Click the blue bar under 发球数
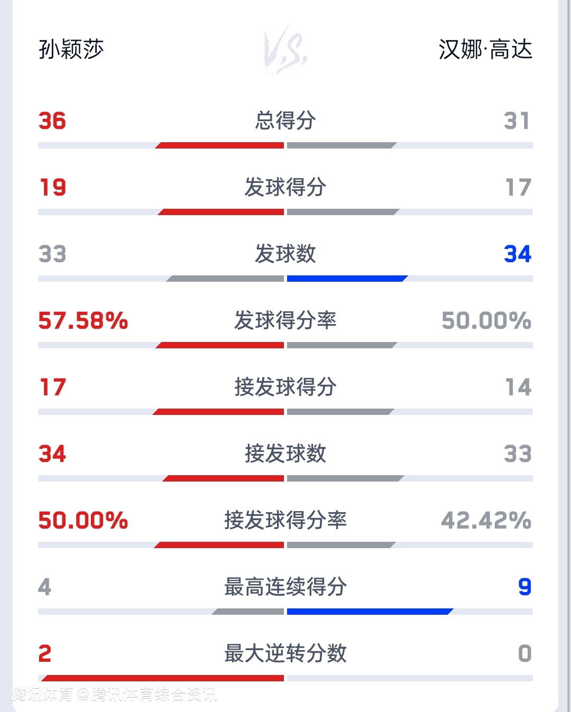The width and height of the screenshot is (571, 712). click(x=346, y=279)
